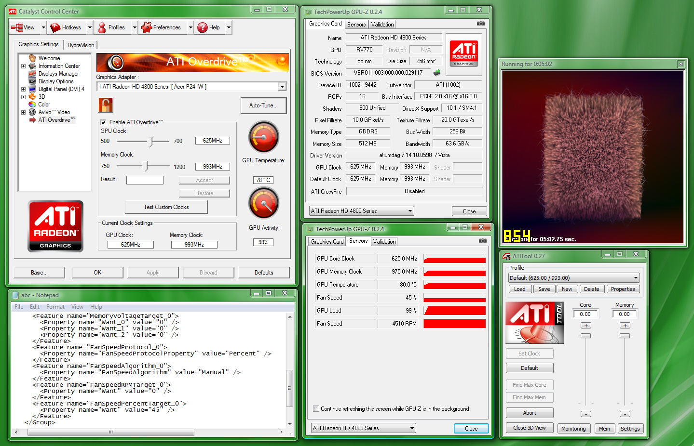694x446 pixels.
Task: Open the Help toolbar icon
Action: pyautogui.click(x=203, y=27)
